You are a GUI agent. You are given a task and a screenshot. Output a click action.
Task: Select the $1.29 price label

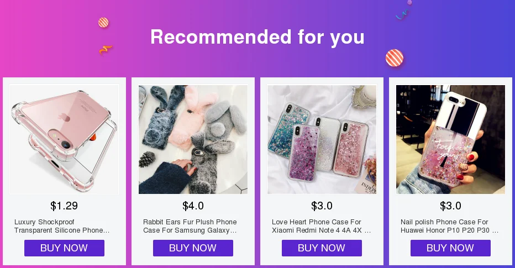pyautogui.click(x=64, y=206)
